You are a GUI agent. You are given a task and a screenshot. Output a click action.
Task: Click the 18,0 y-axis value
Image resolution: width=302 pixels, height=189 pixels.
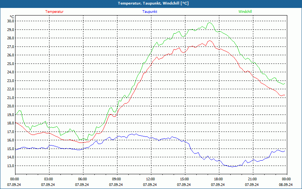pyautogui.click(x=11, y=123)
